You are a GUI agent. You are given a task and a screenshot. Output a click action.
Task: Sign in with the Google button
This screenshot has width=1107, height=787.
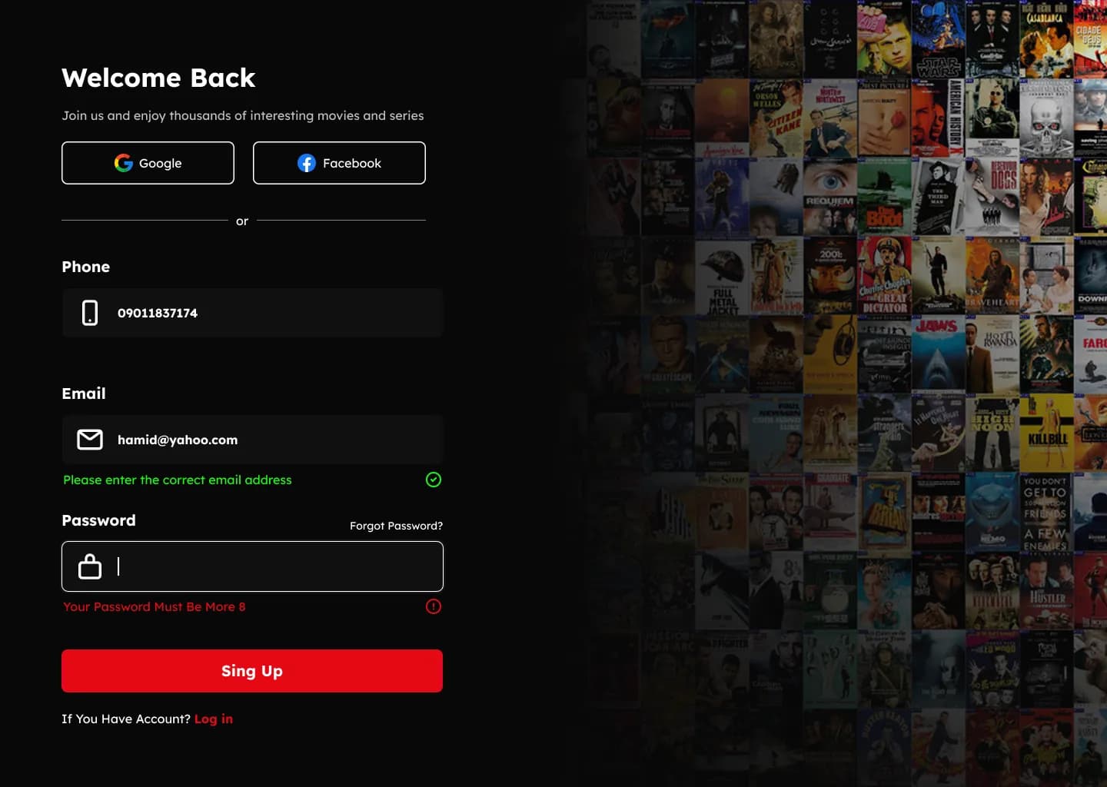tap(148, 163)
